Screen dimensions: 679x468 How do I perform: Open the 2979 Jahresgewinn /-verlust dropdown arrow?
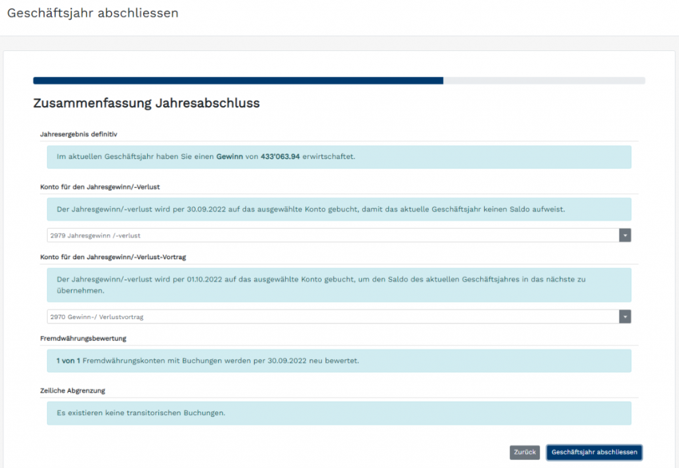625,235
